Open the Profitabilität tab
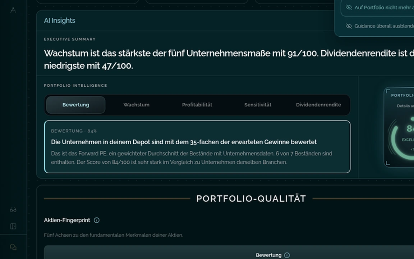Viewport: 414px width, 259px height. click(x=197, y=105)
